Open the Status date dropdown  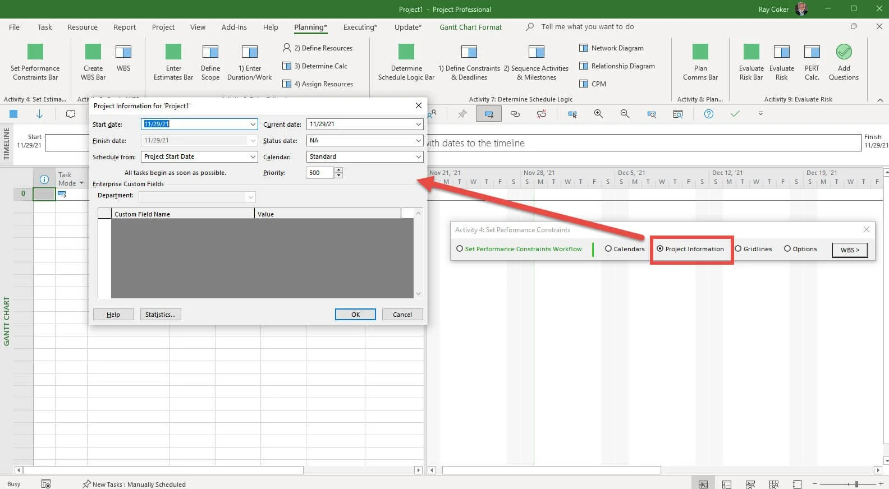(419, 140)
